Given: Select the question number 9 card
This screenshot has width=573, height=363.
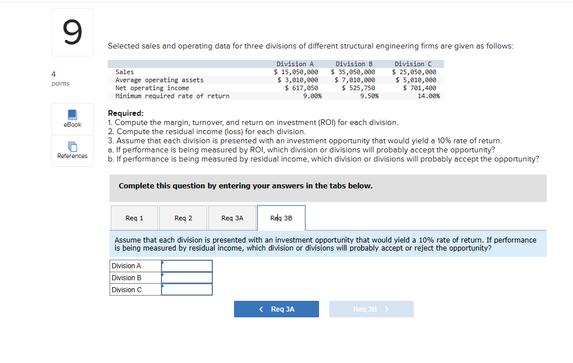Looking at the screenshot, I should pyautogui.click(x=72, y=31).
